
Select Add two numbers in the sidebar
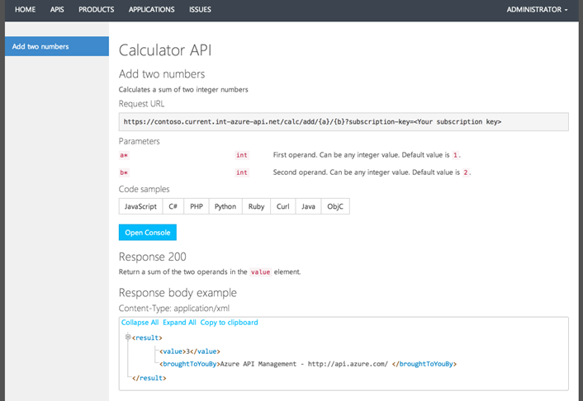click(55, 46)
